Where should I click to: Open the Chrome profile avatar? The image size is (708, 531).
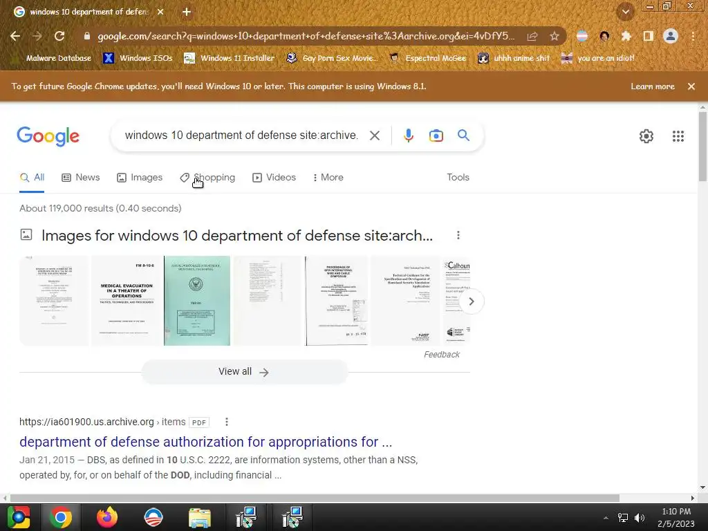(x=671, y=36)
